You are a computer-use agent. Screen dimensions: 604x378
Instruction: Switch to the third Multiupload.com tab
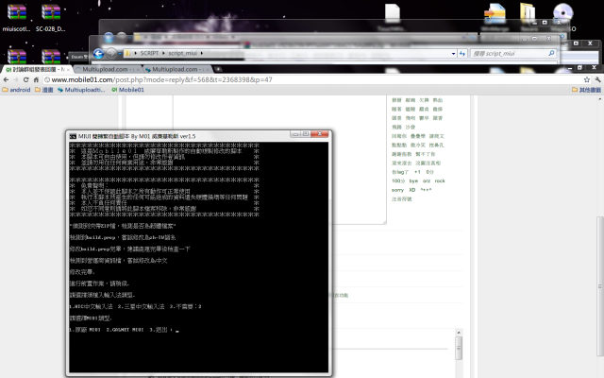tap(176, 69)
